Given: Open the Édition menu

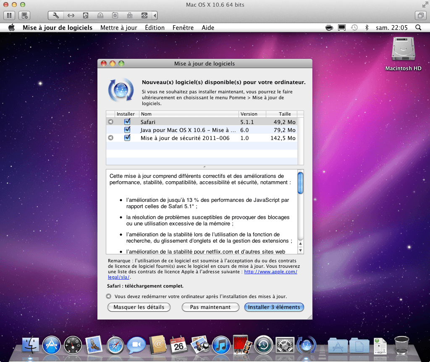Looking at the screenshot, I should (155, 27).
